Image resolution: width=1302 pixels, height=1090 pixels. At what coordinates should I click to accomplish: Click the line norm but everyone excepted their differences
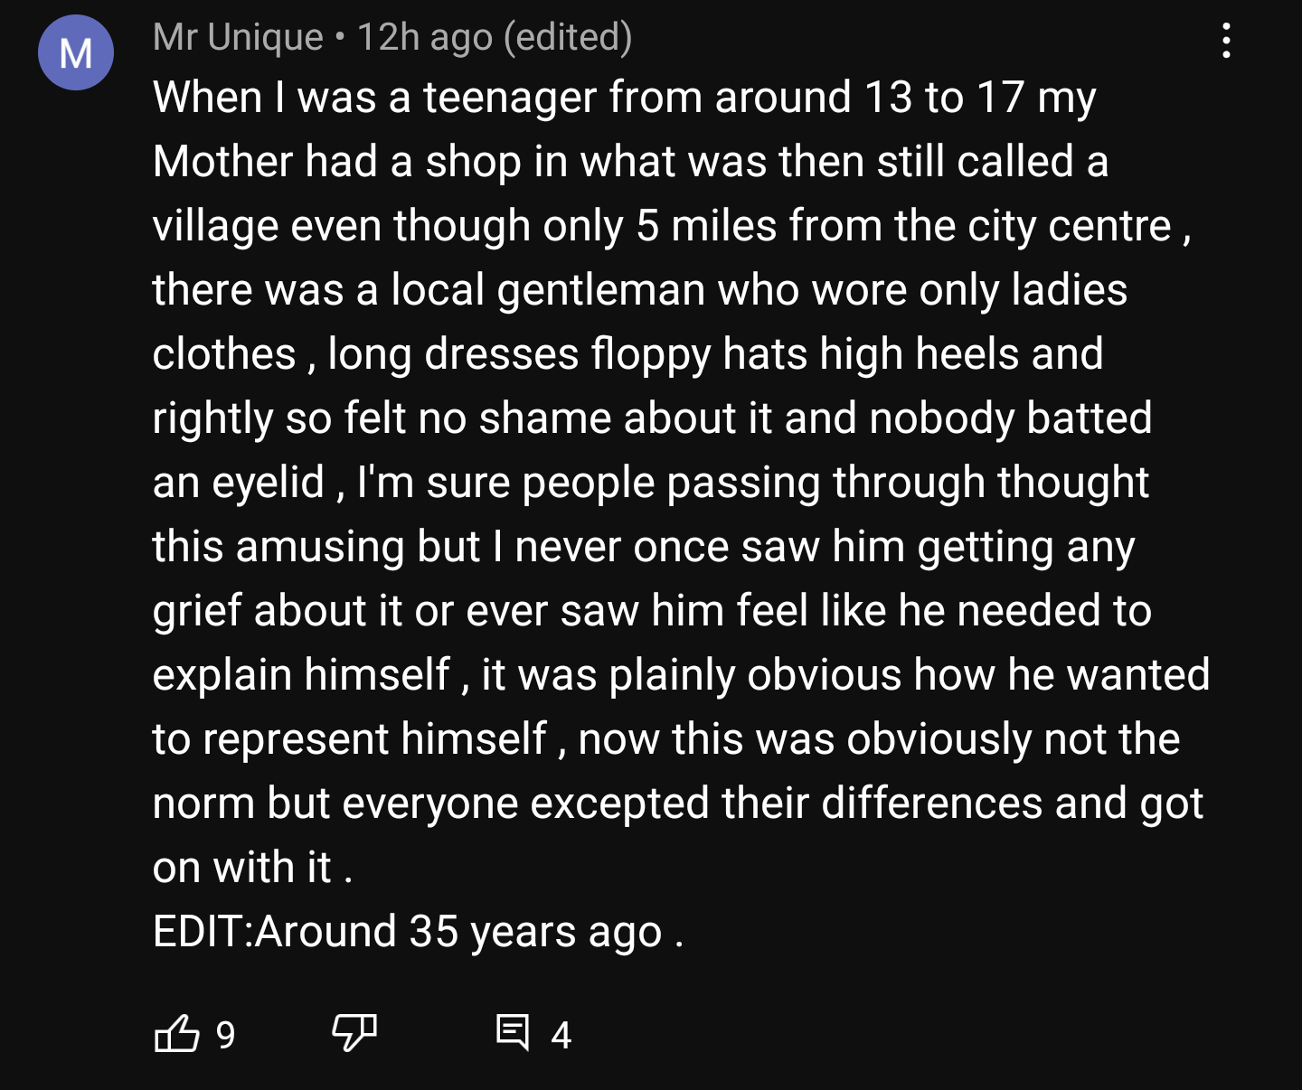[x=678, y=803]
